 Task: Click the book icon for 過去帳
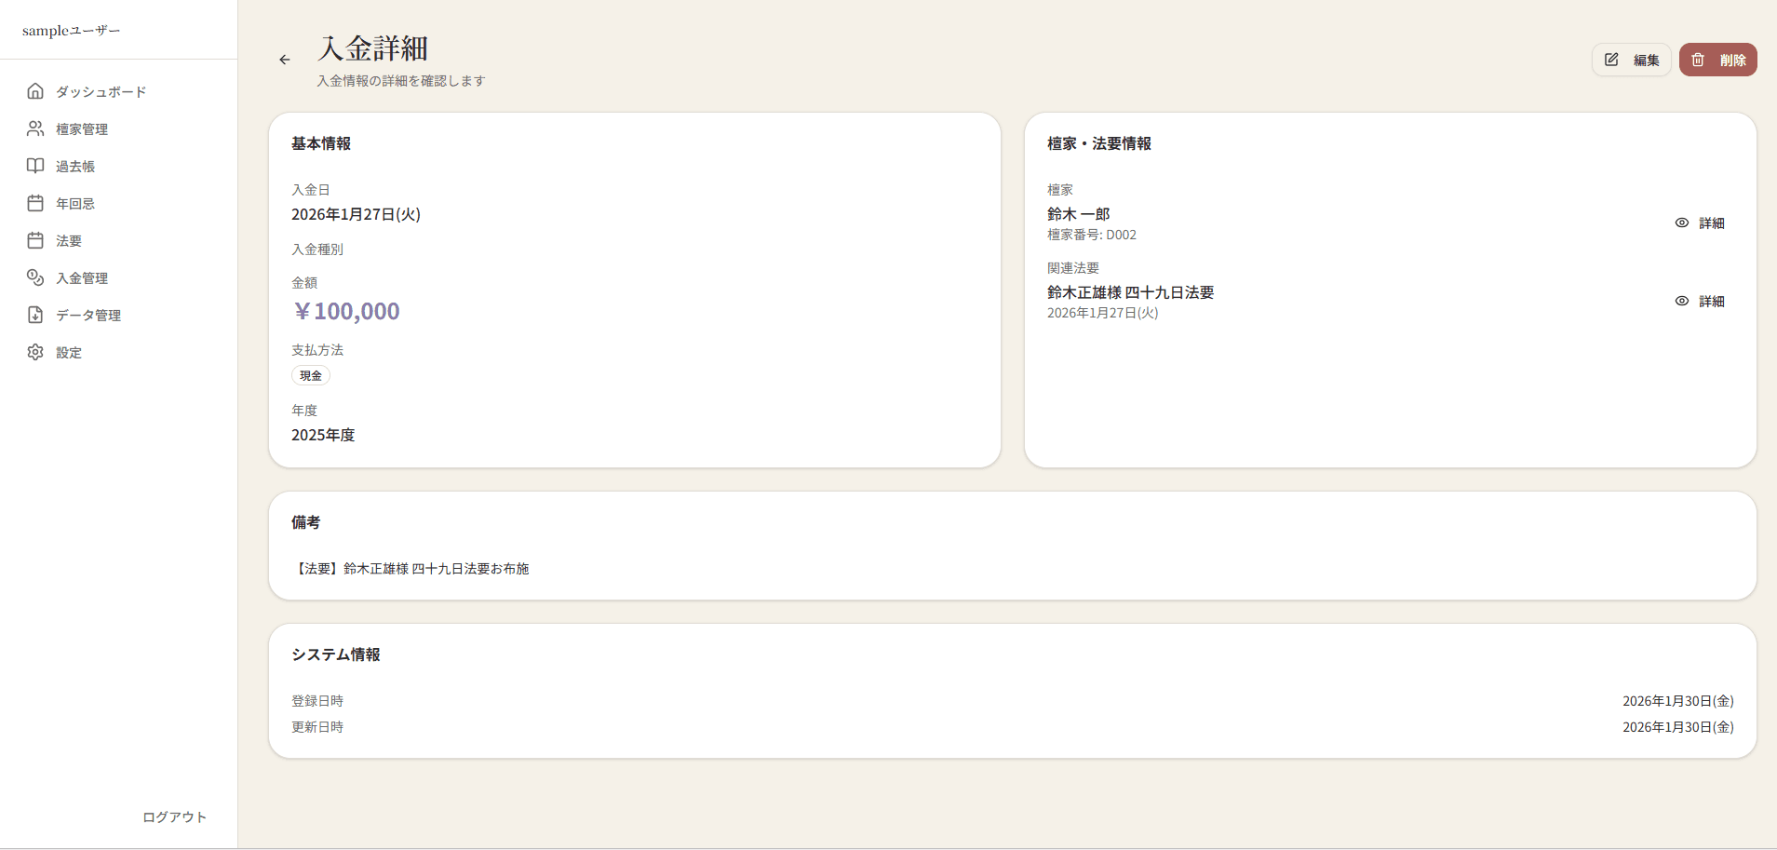35,166
